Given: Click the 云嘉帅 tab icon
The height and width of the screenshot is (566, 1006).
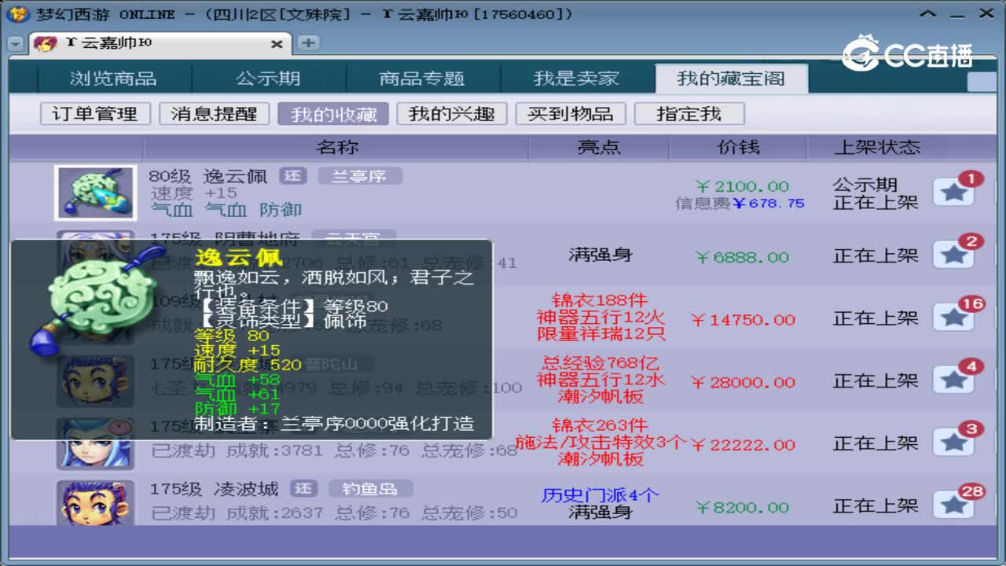Looking at the screenshot, I should coord(45,43).
